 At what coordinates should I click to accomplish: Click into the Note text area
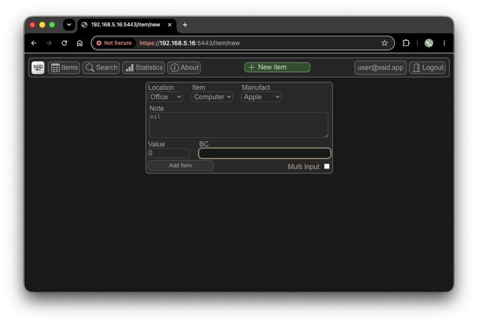point(239,125)
